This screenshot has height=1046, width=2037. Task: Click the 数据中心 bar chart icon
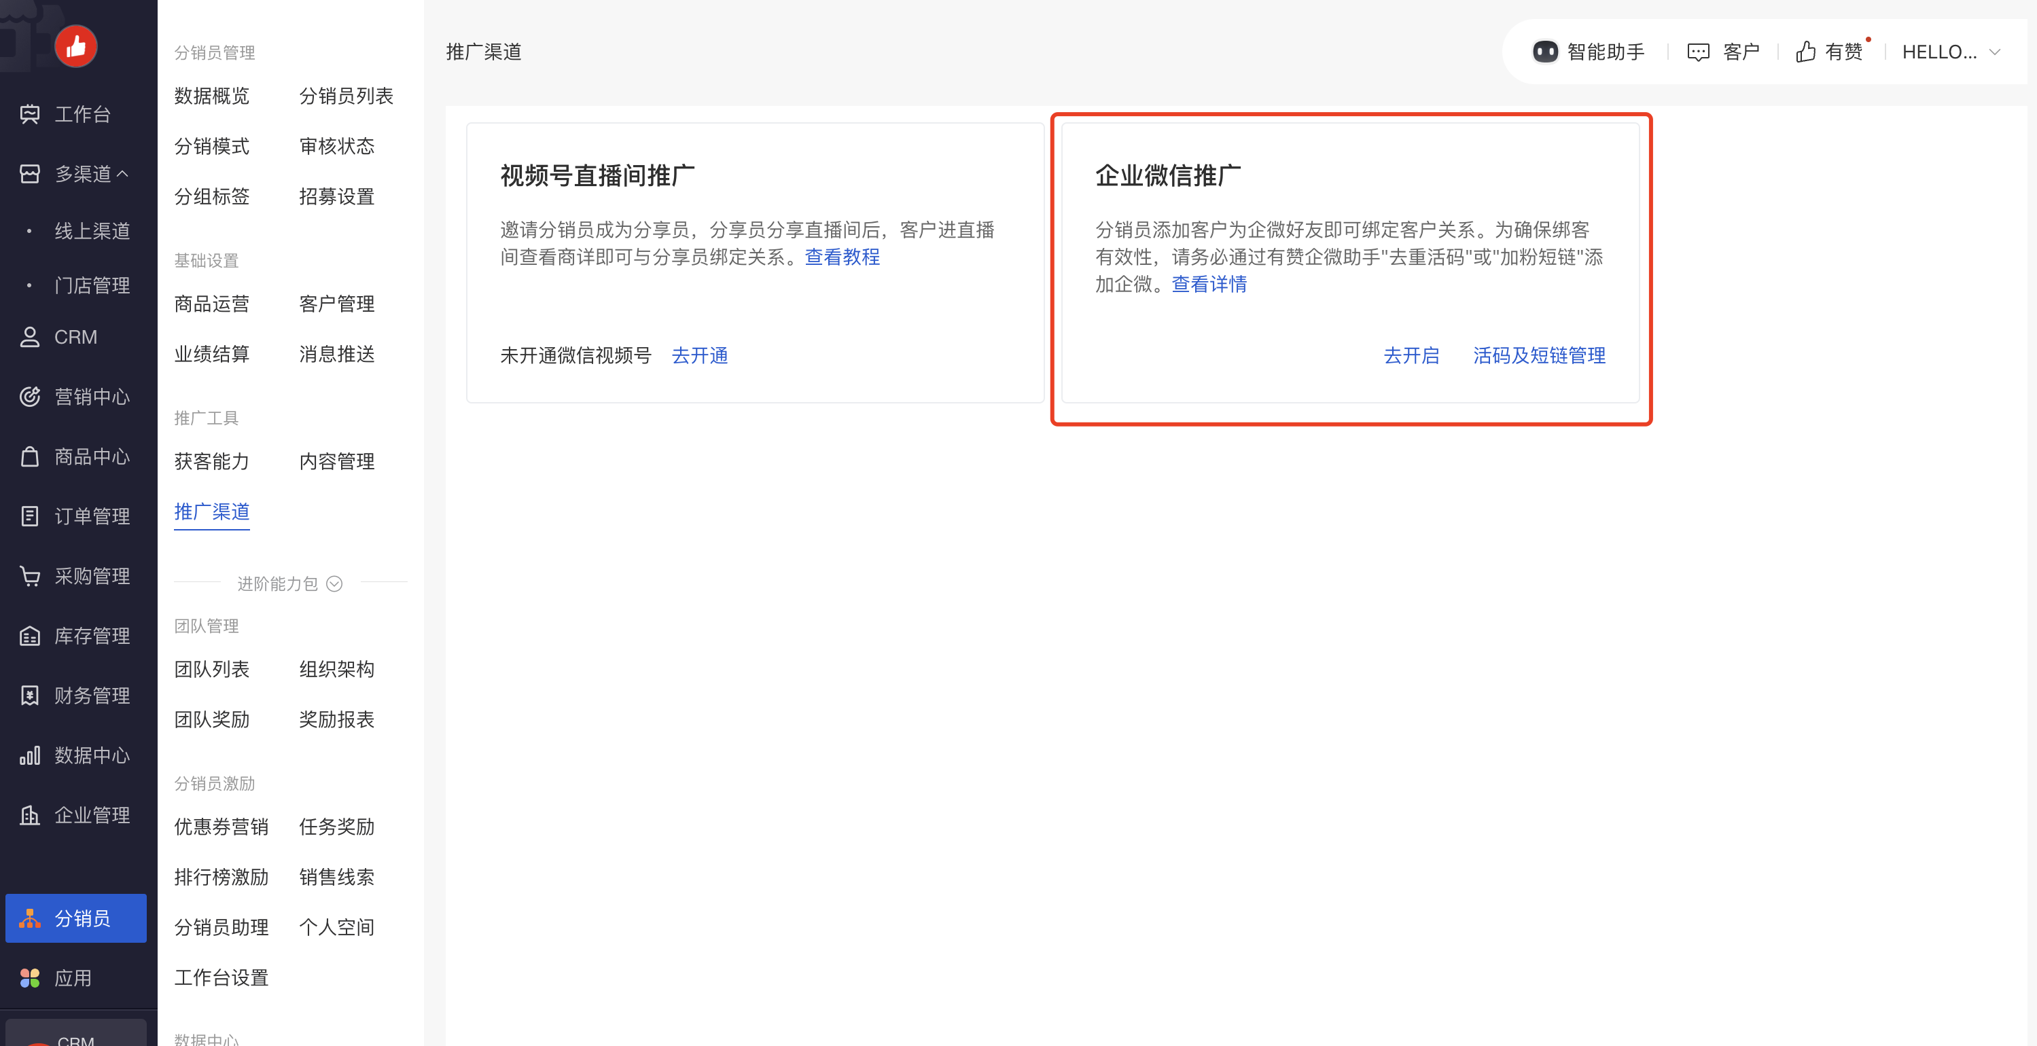point(30,756)
